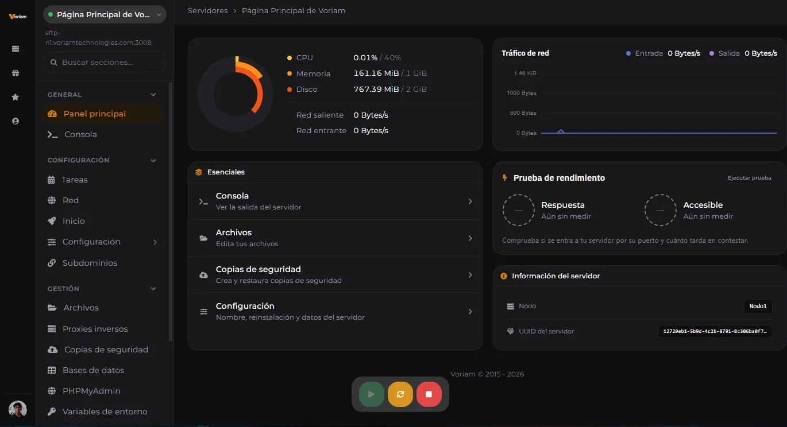Open Copias de seguridad row in Esenciales

[335, 275]
